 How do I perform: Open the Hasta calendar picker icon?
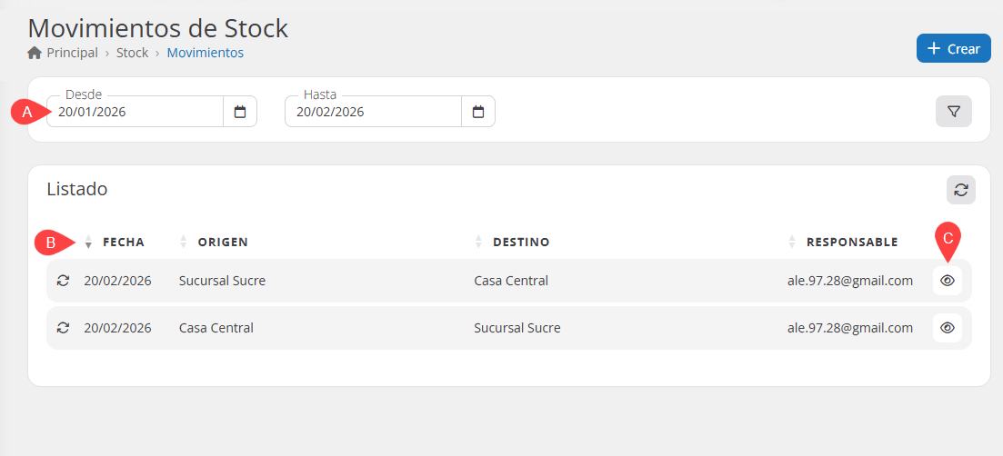[x=478, y=112]
